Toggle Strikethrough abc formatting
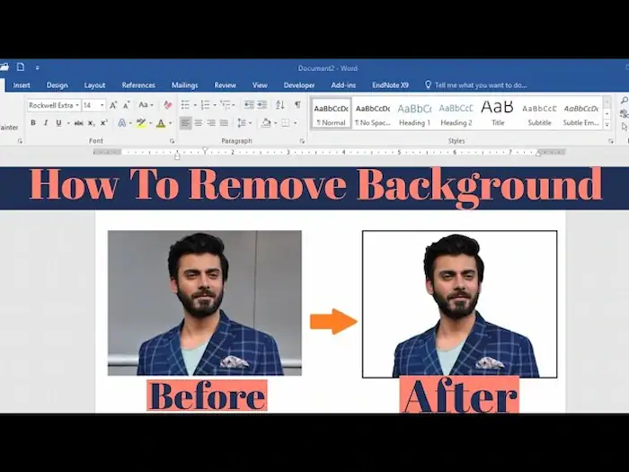This screenshot has height=472, width=629. click(x=79, y=123)
